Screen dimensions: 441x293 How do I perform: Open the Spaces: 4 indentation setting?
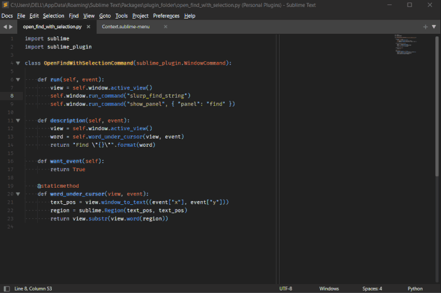point(372,289)
